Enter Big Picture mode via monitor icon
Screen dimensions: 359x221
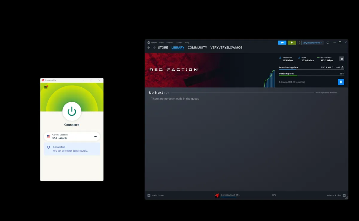click(328, 43)
